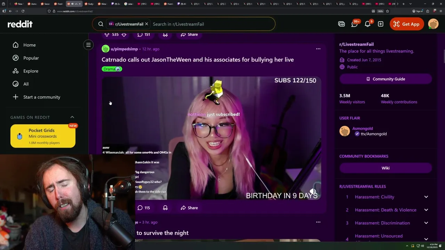445x250 pixels.
Task: Click the reddit.com address bar
Action: (209, 11)
